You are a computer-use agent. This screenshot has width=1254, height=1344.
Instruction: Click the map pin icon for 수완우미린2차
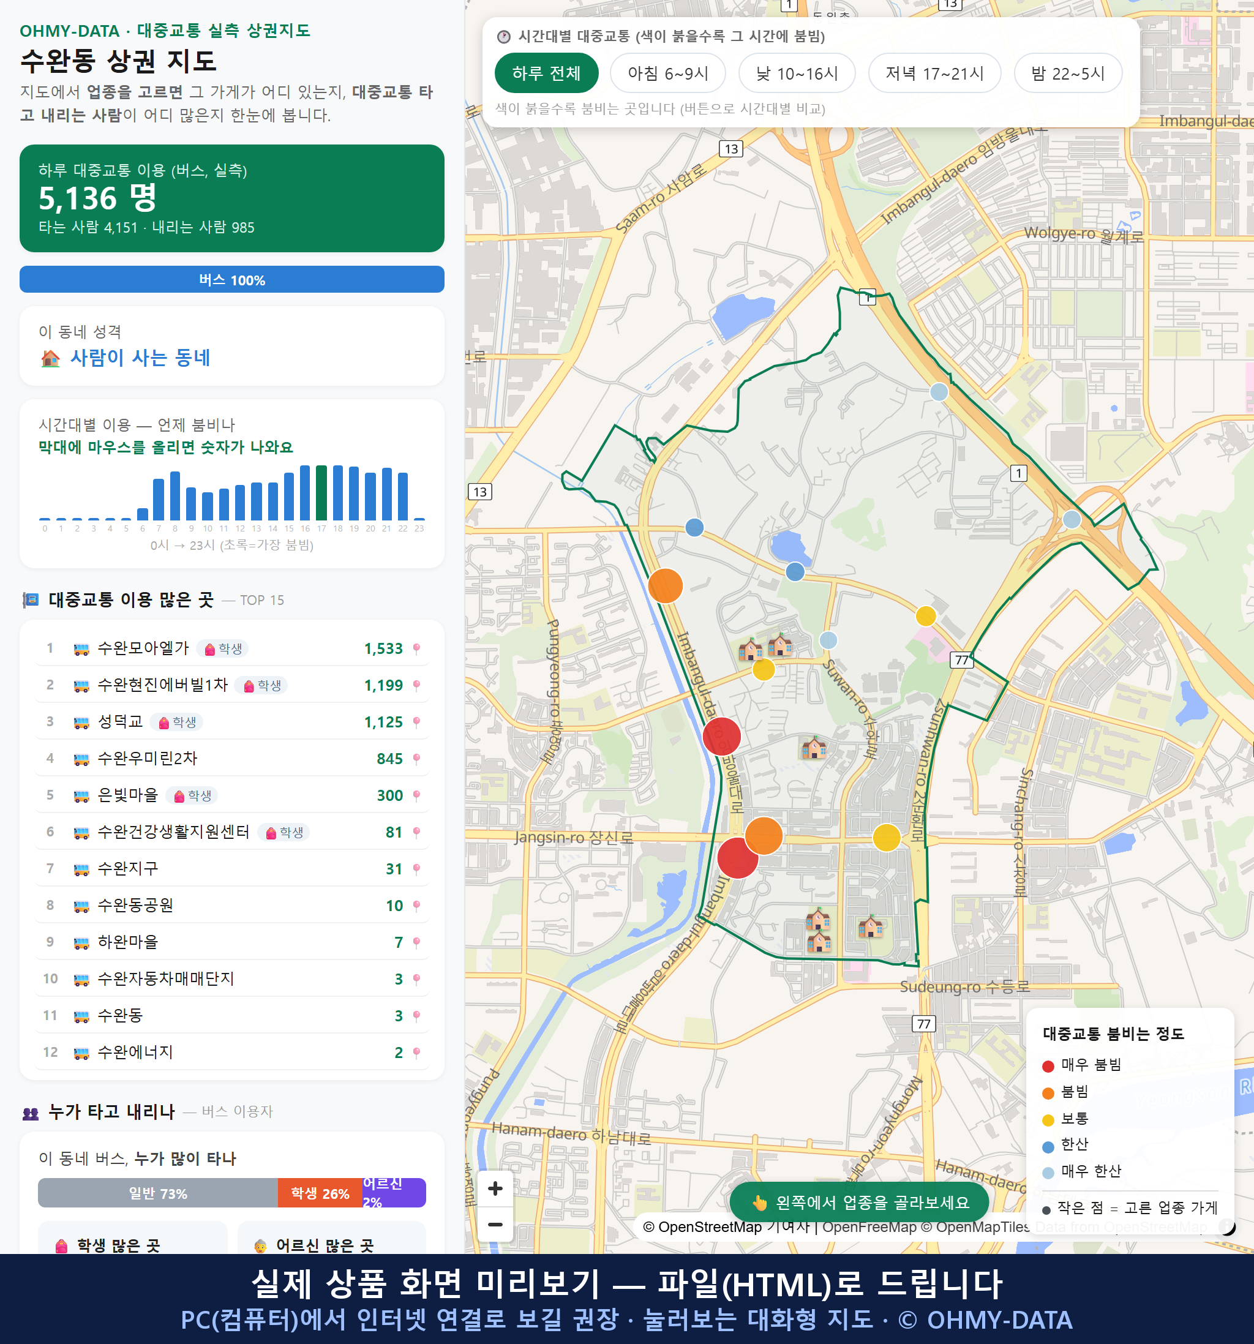416,759
